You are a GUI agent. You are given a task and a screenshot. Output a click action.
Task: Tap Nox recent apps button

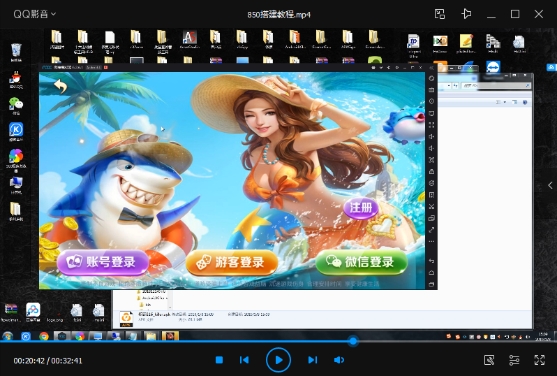[431, 284]
